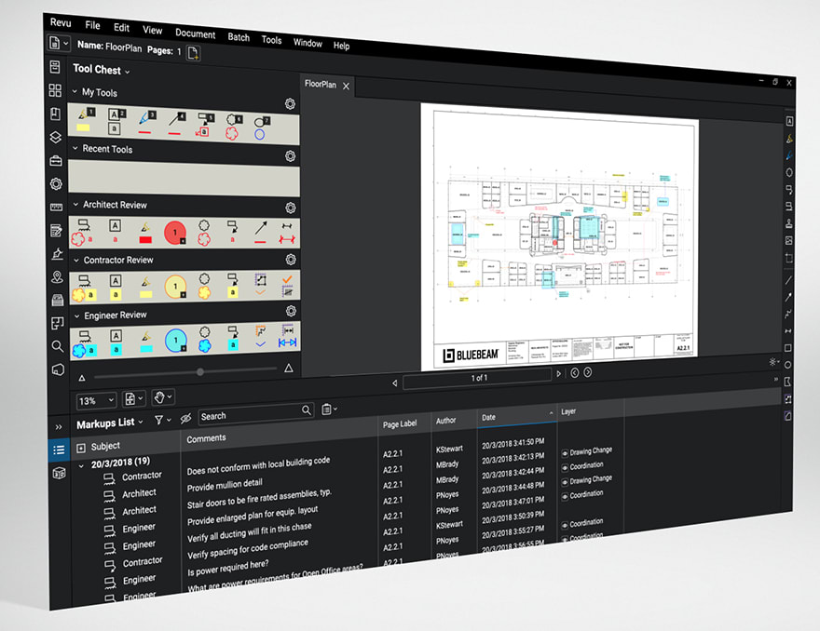Open the Bookmarks panel icon

pos(55,114)
